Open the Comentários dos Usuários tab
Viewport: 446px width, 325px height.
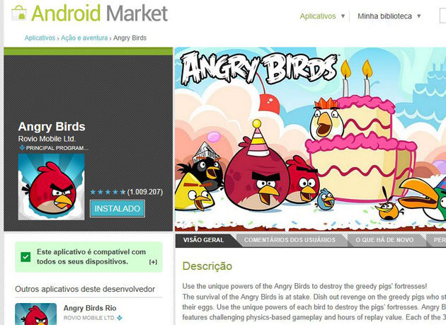coord(290,240)
